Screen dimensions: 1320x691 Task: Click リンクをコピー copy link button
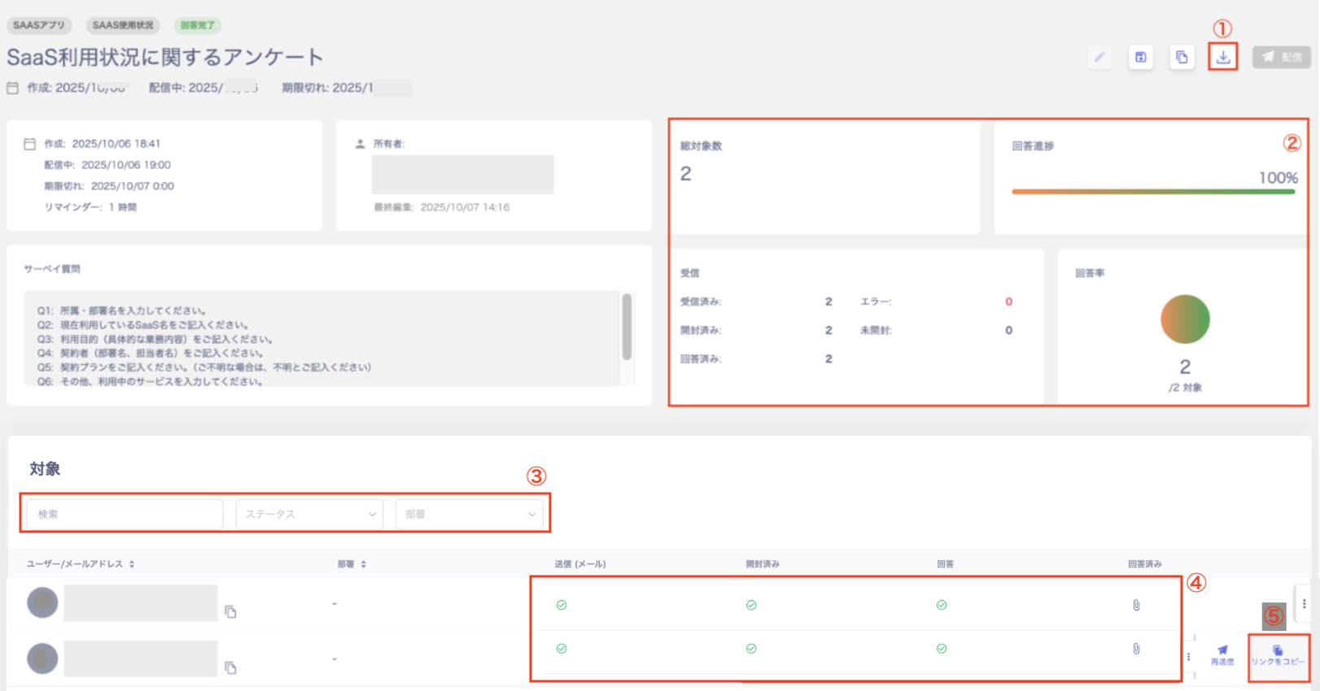(x=1278, y=656)
